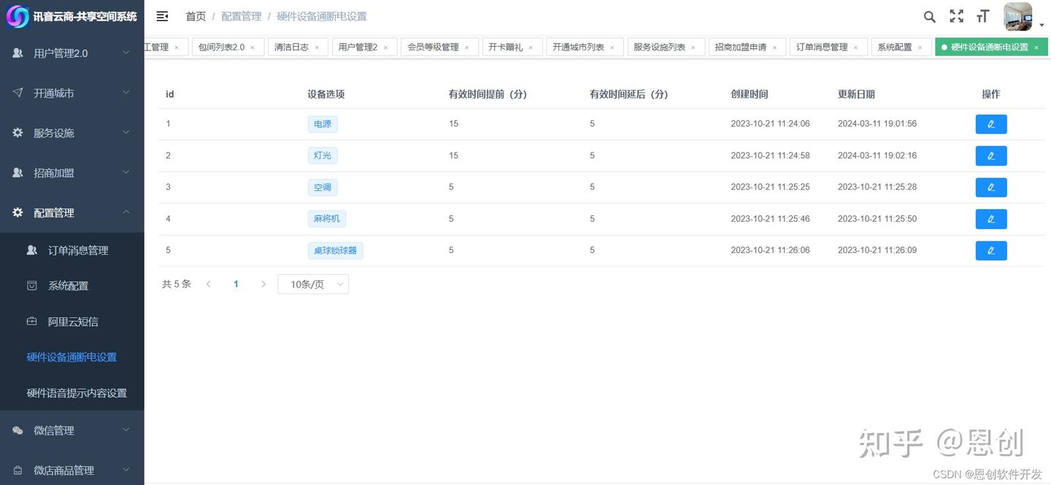The image size is (1051, 485).
Task: Close the 会员等级管理 tab
Action: click(x=467, y=47)
